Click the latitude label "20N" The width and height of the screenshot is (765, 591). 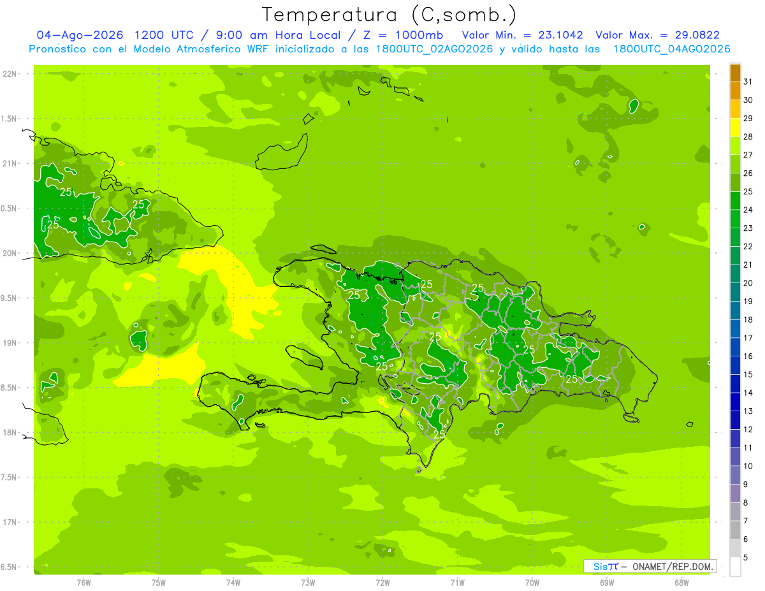coord(11,253)
